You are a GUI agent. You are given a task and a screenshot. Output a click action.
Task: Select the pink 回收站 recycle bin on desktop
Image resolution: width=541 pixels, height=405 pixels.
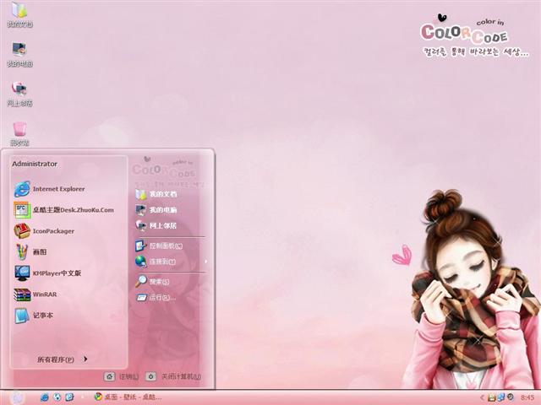[19, 133]
